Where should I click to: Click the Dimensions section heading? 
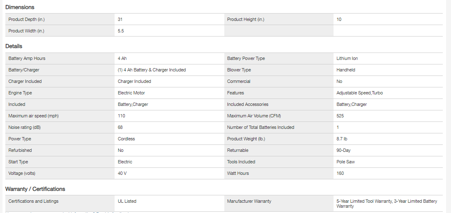(20, 7)
